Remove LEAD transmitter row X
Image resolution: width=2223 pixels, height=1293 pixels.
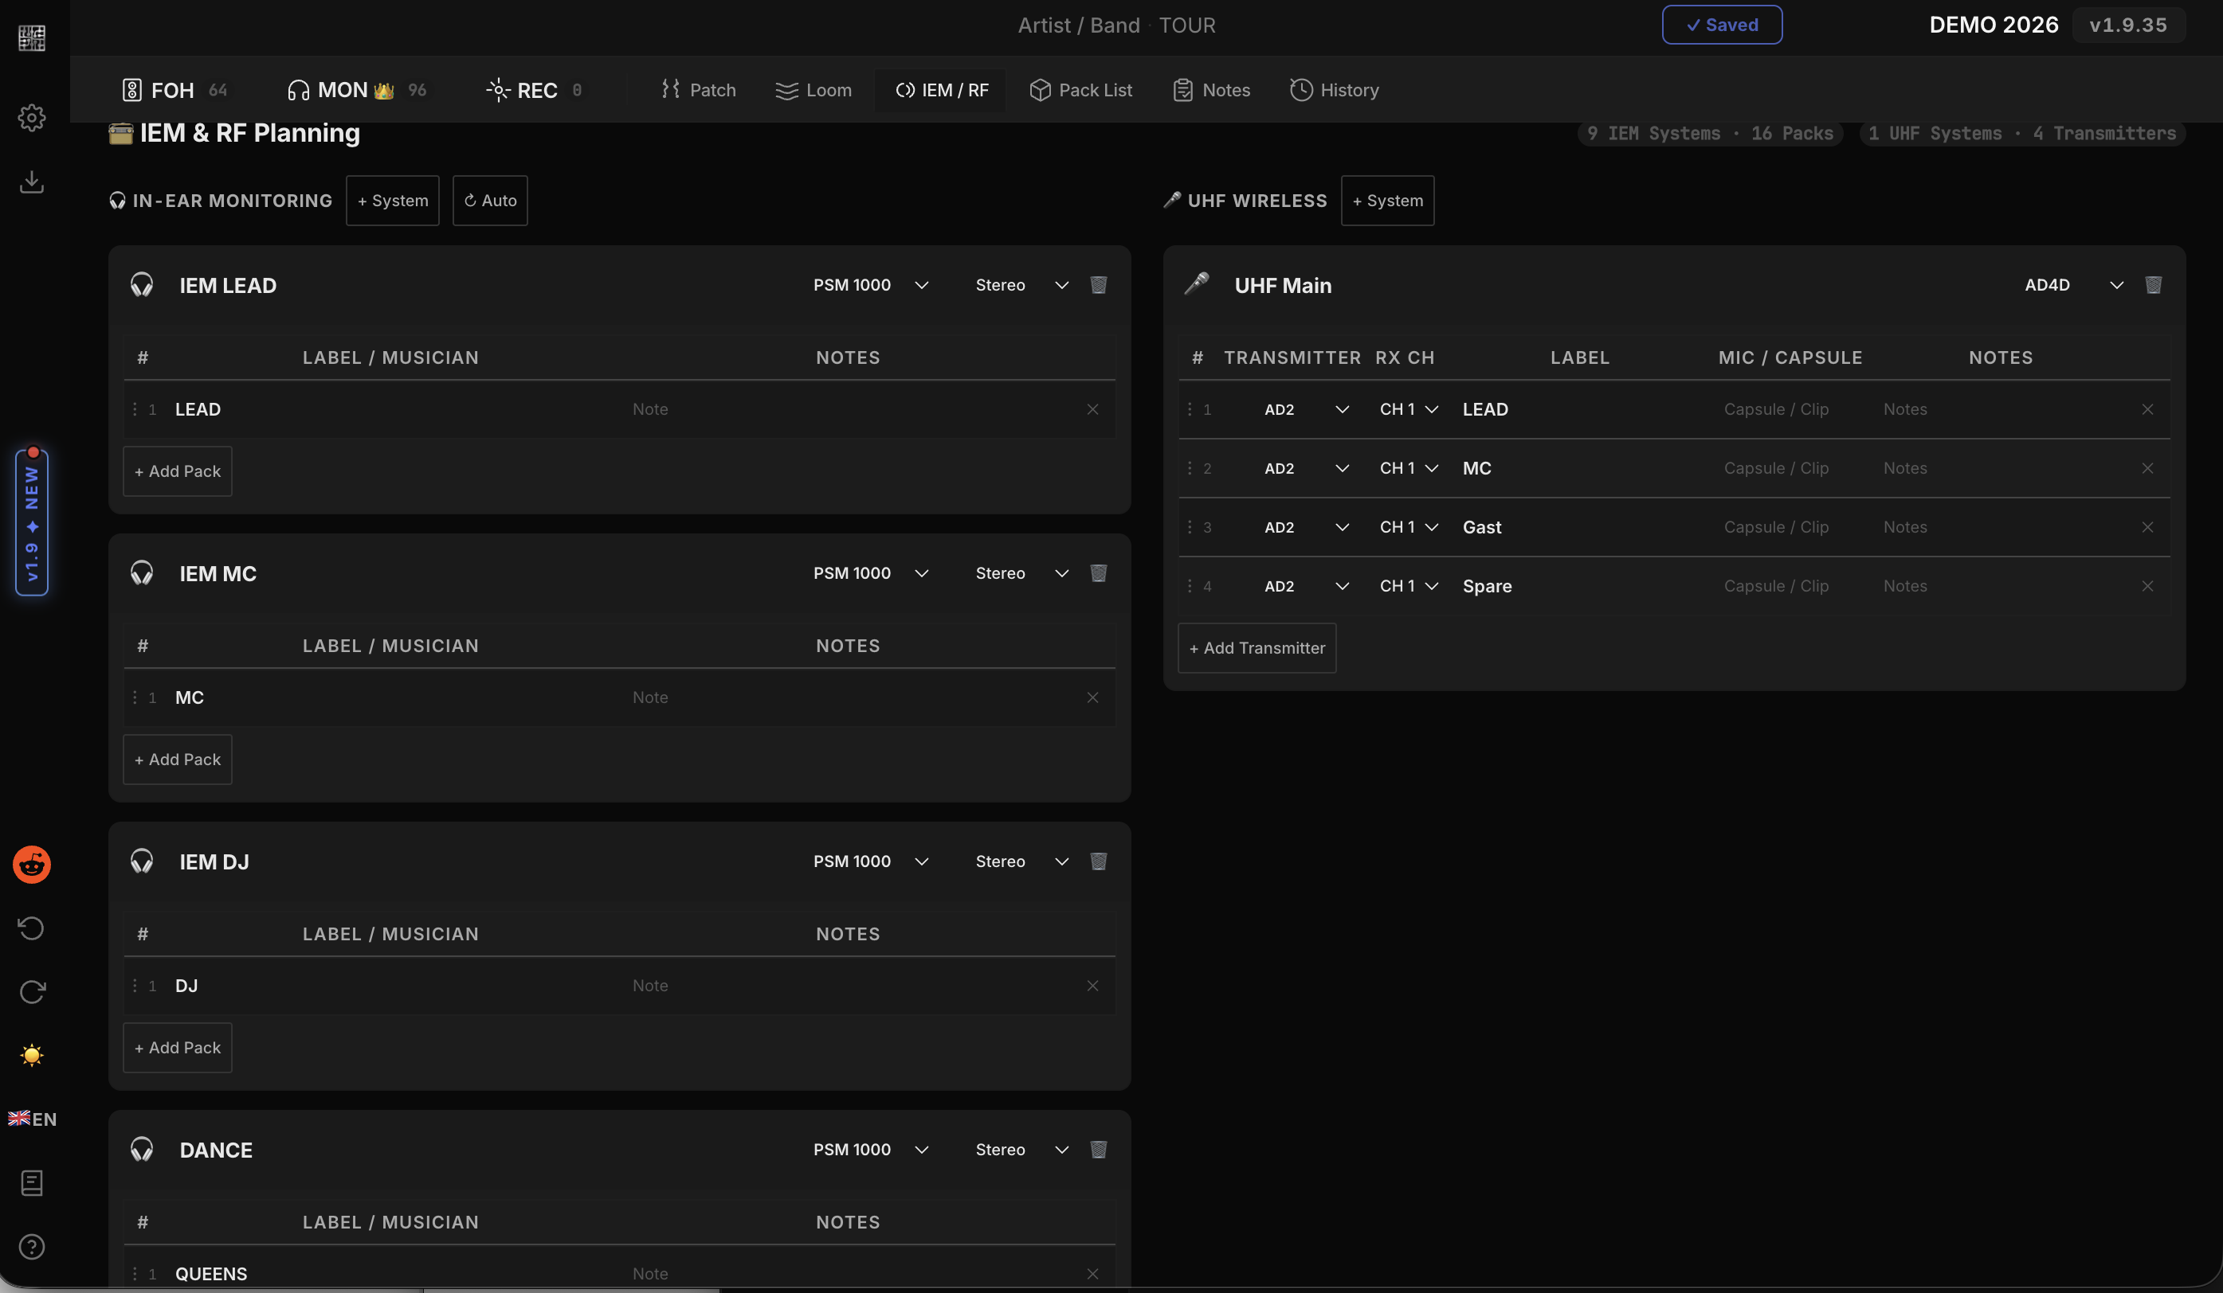pos(2147,409)
